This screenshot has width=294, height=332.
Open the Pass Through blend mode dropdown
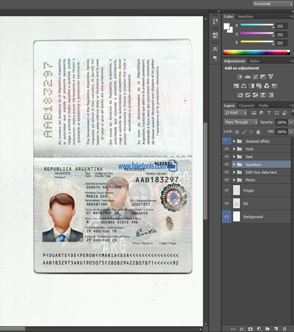pos(241,122)
